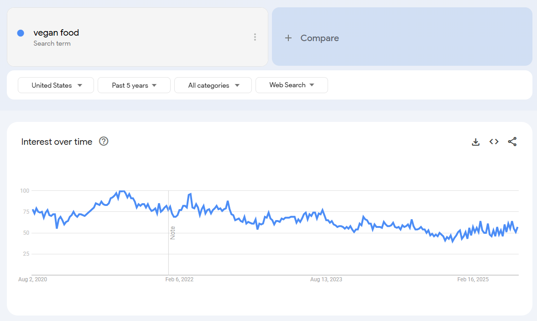537x321 pixels.
Task: Edit the vegan food search term
Action: [56, 32]
